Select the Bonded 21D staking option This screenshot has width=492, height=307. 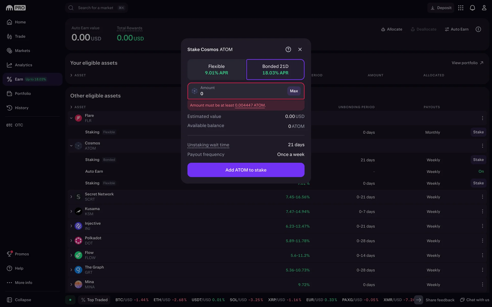275,70
